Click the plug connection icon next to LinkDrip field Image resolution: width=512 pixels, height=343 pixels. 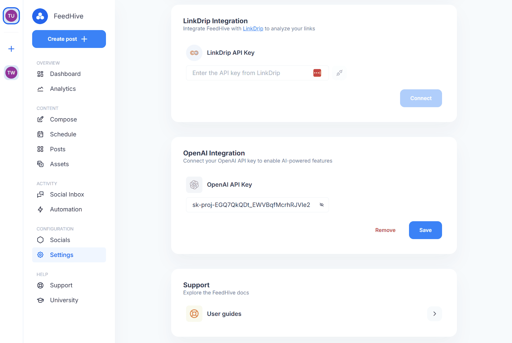(x=339, y=73)
